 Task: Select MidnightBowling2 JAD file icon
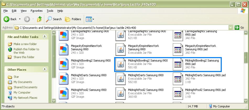(178, 64)
